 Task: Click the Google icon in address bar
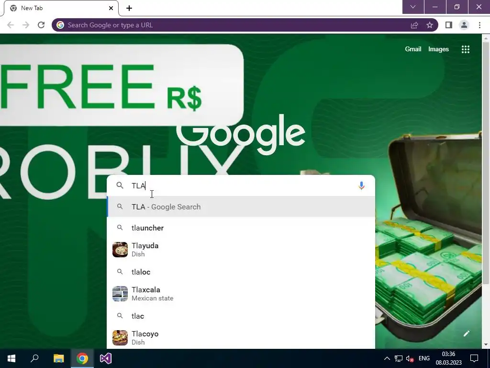pos(60,25)
